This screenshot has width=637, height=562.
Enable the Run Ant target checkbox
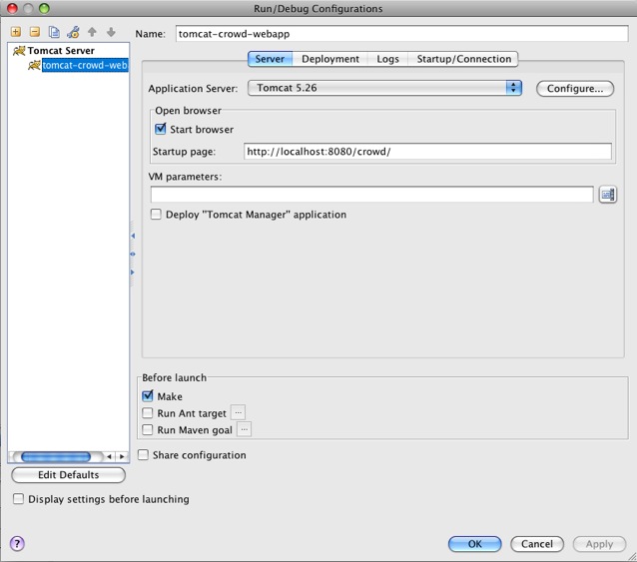[148, 413]
